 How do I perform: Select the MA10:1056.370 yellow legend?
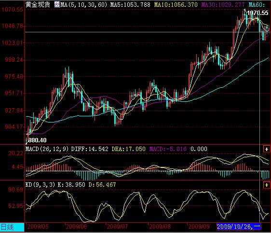[176, 4]
